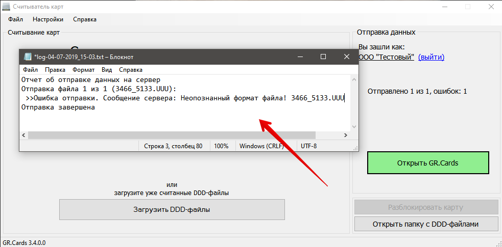Image resolution: width=502 pixels, height=247 pixels.
Task: Click Notepad horizontal scrollbar right arrow
Action: coord(345,135)
